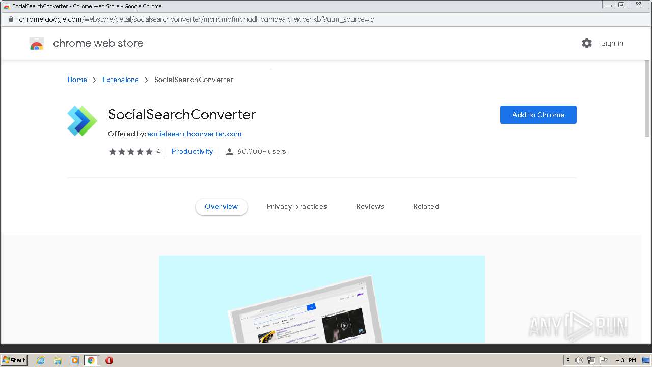652x367 pixels.
Task: Click the Chrome Web Store rainbow logo
Action: 37,44
